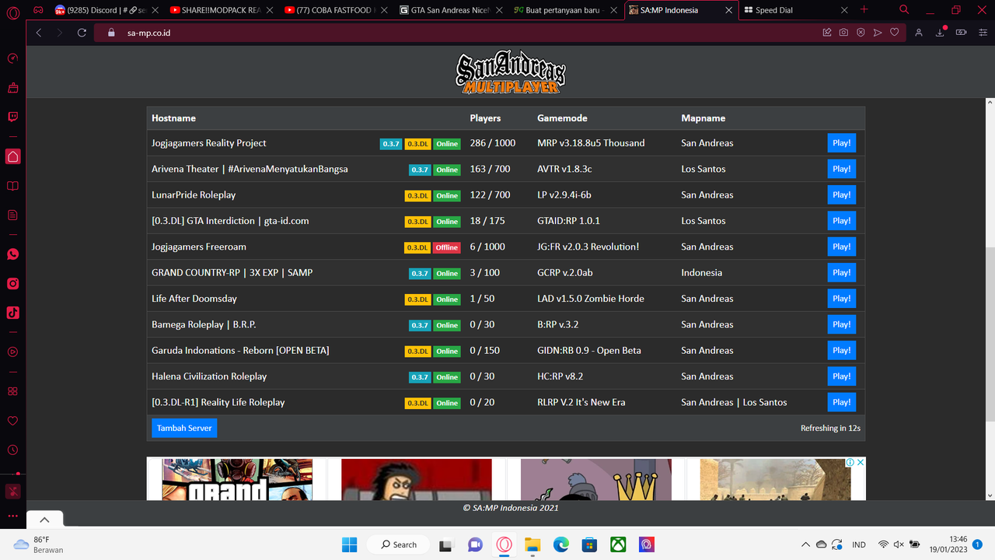Open WhatsApp in the sidebar

pyautogui.click(x=12, y=254)
